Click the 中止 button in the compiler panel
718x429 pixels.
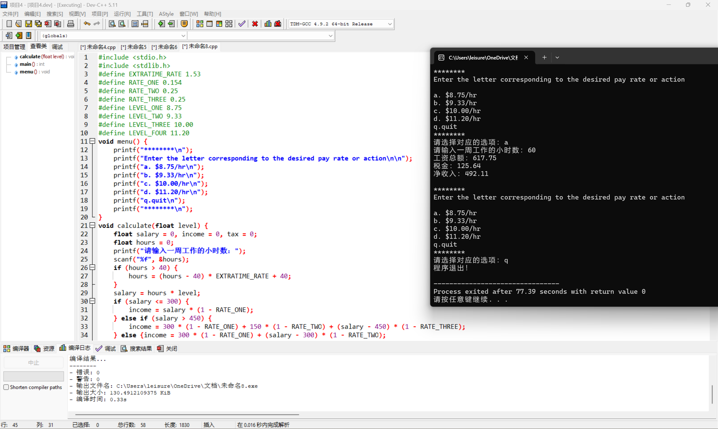coord(33,362)
